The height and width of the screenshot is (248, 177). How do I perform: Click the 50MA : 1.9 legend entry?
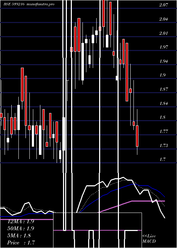(x=21, y=229)
